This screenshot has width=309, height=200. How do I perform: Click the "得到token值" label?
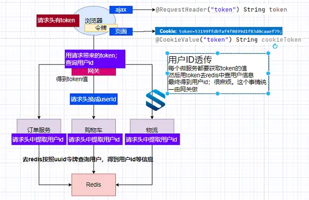click(72, 79)
